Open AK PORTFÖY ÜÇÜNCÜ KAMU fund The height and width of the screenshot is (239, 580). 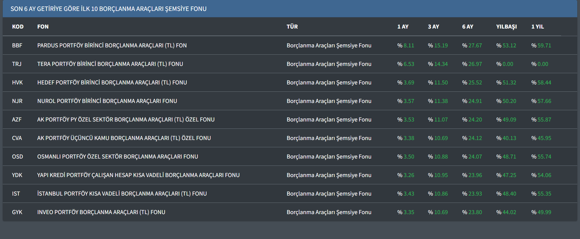click(124, 138)
